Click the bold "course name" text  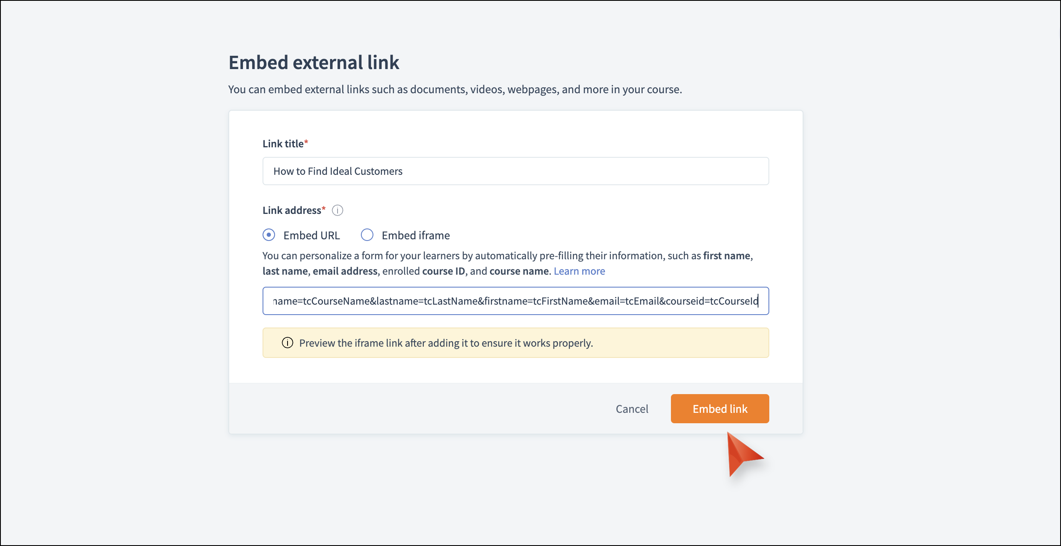pos(519,271)
